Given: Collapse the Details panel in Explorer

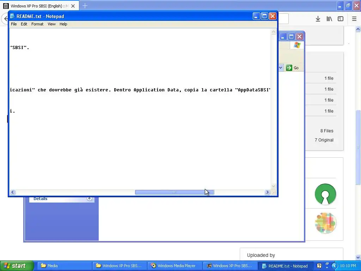Looking at the screenshot, I should [89, 198].
